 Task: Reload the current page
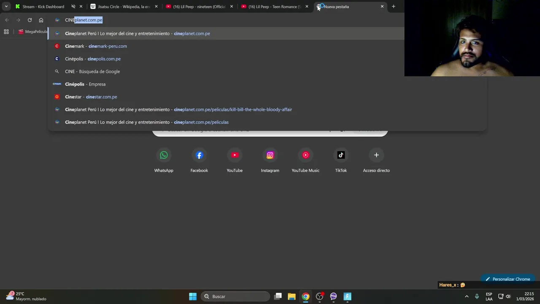click(30, 20)
